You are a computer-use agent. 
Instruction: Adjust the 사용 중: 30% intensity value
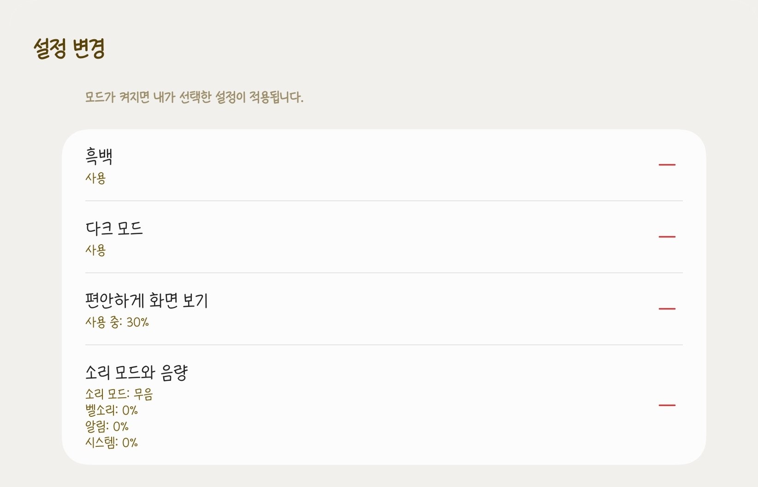pyautogui.click(x=117, y=323)
